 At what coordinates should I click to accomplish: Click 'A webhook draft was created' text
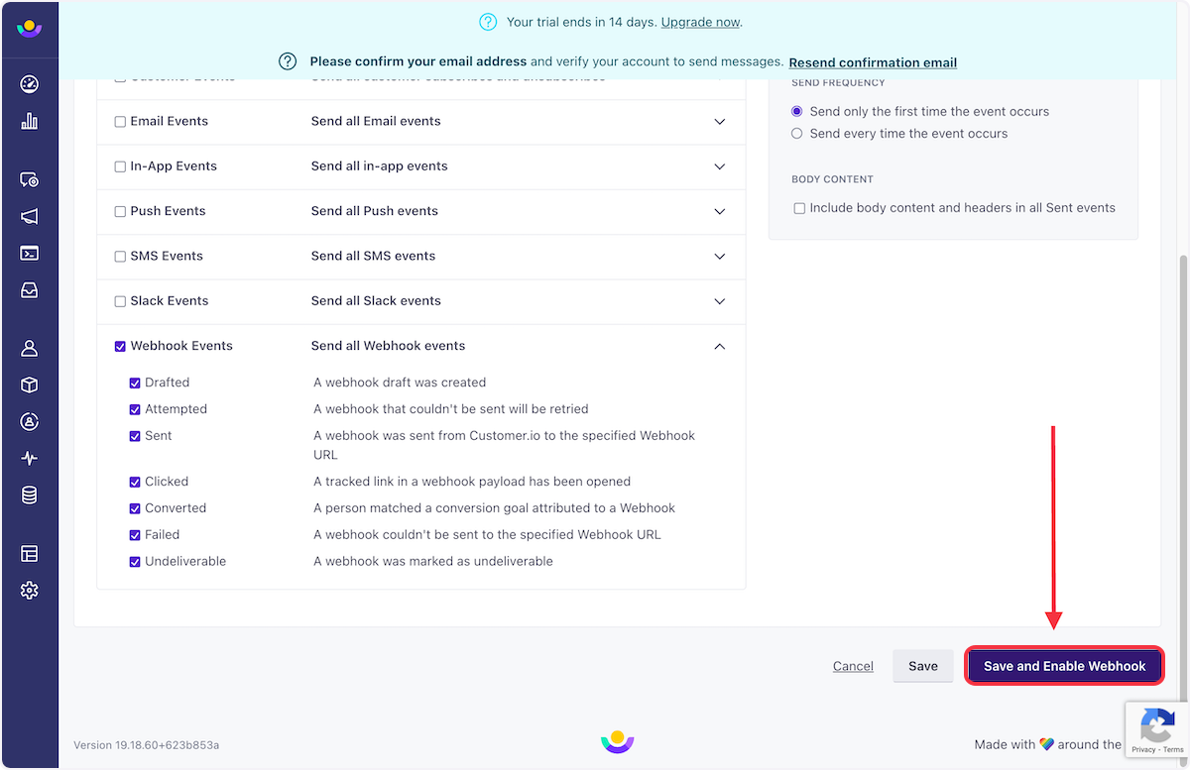point(400,383)
